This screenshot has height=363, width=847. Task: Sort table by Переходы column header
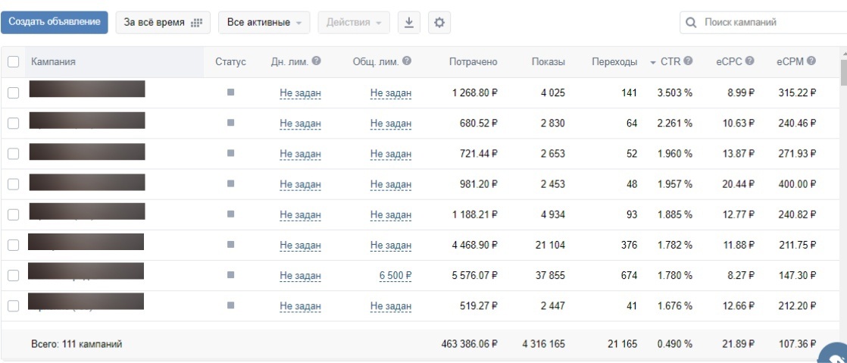click(614, 61)
